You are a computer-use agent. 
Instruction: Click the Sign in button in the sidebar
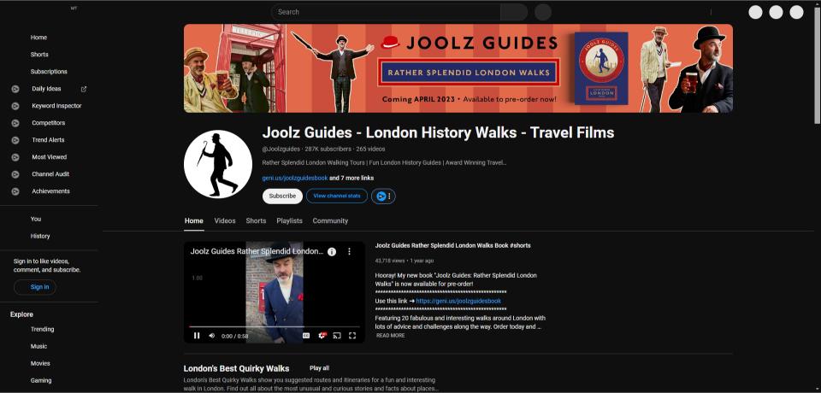(35, 287)
